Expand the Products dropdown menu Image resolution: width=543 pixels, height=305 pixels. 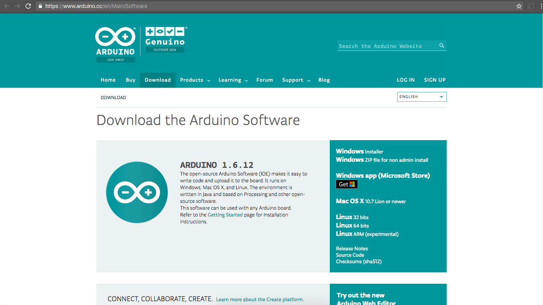tap(195, 80)
